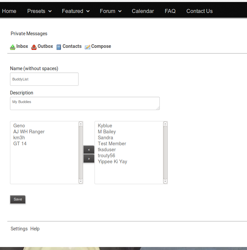
Task: Click the green Inbox tray icon
Action: [x=13, y=47]
